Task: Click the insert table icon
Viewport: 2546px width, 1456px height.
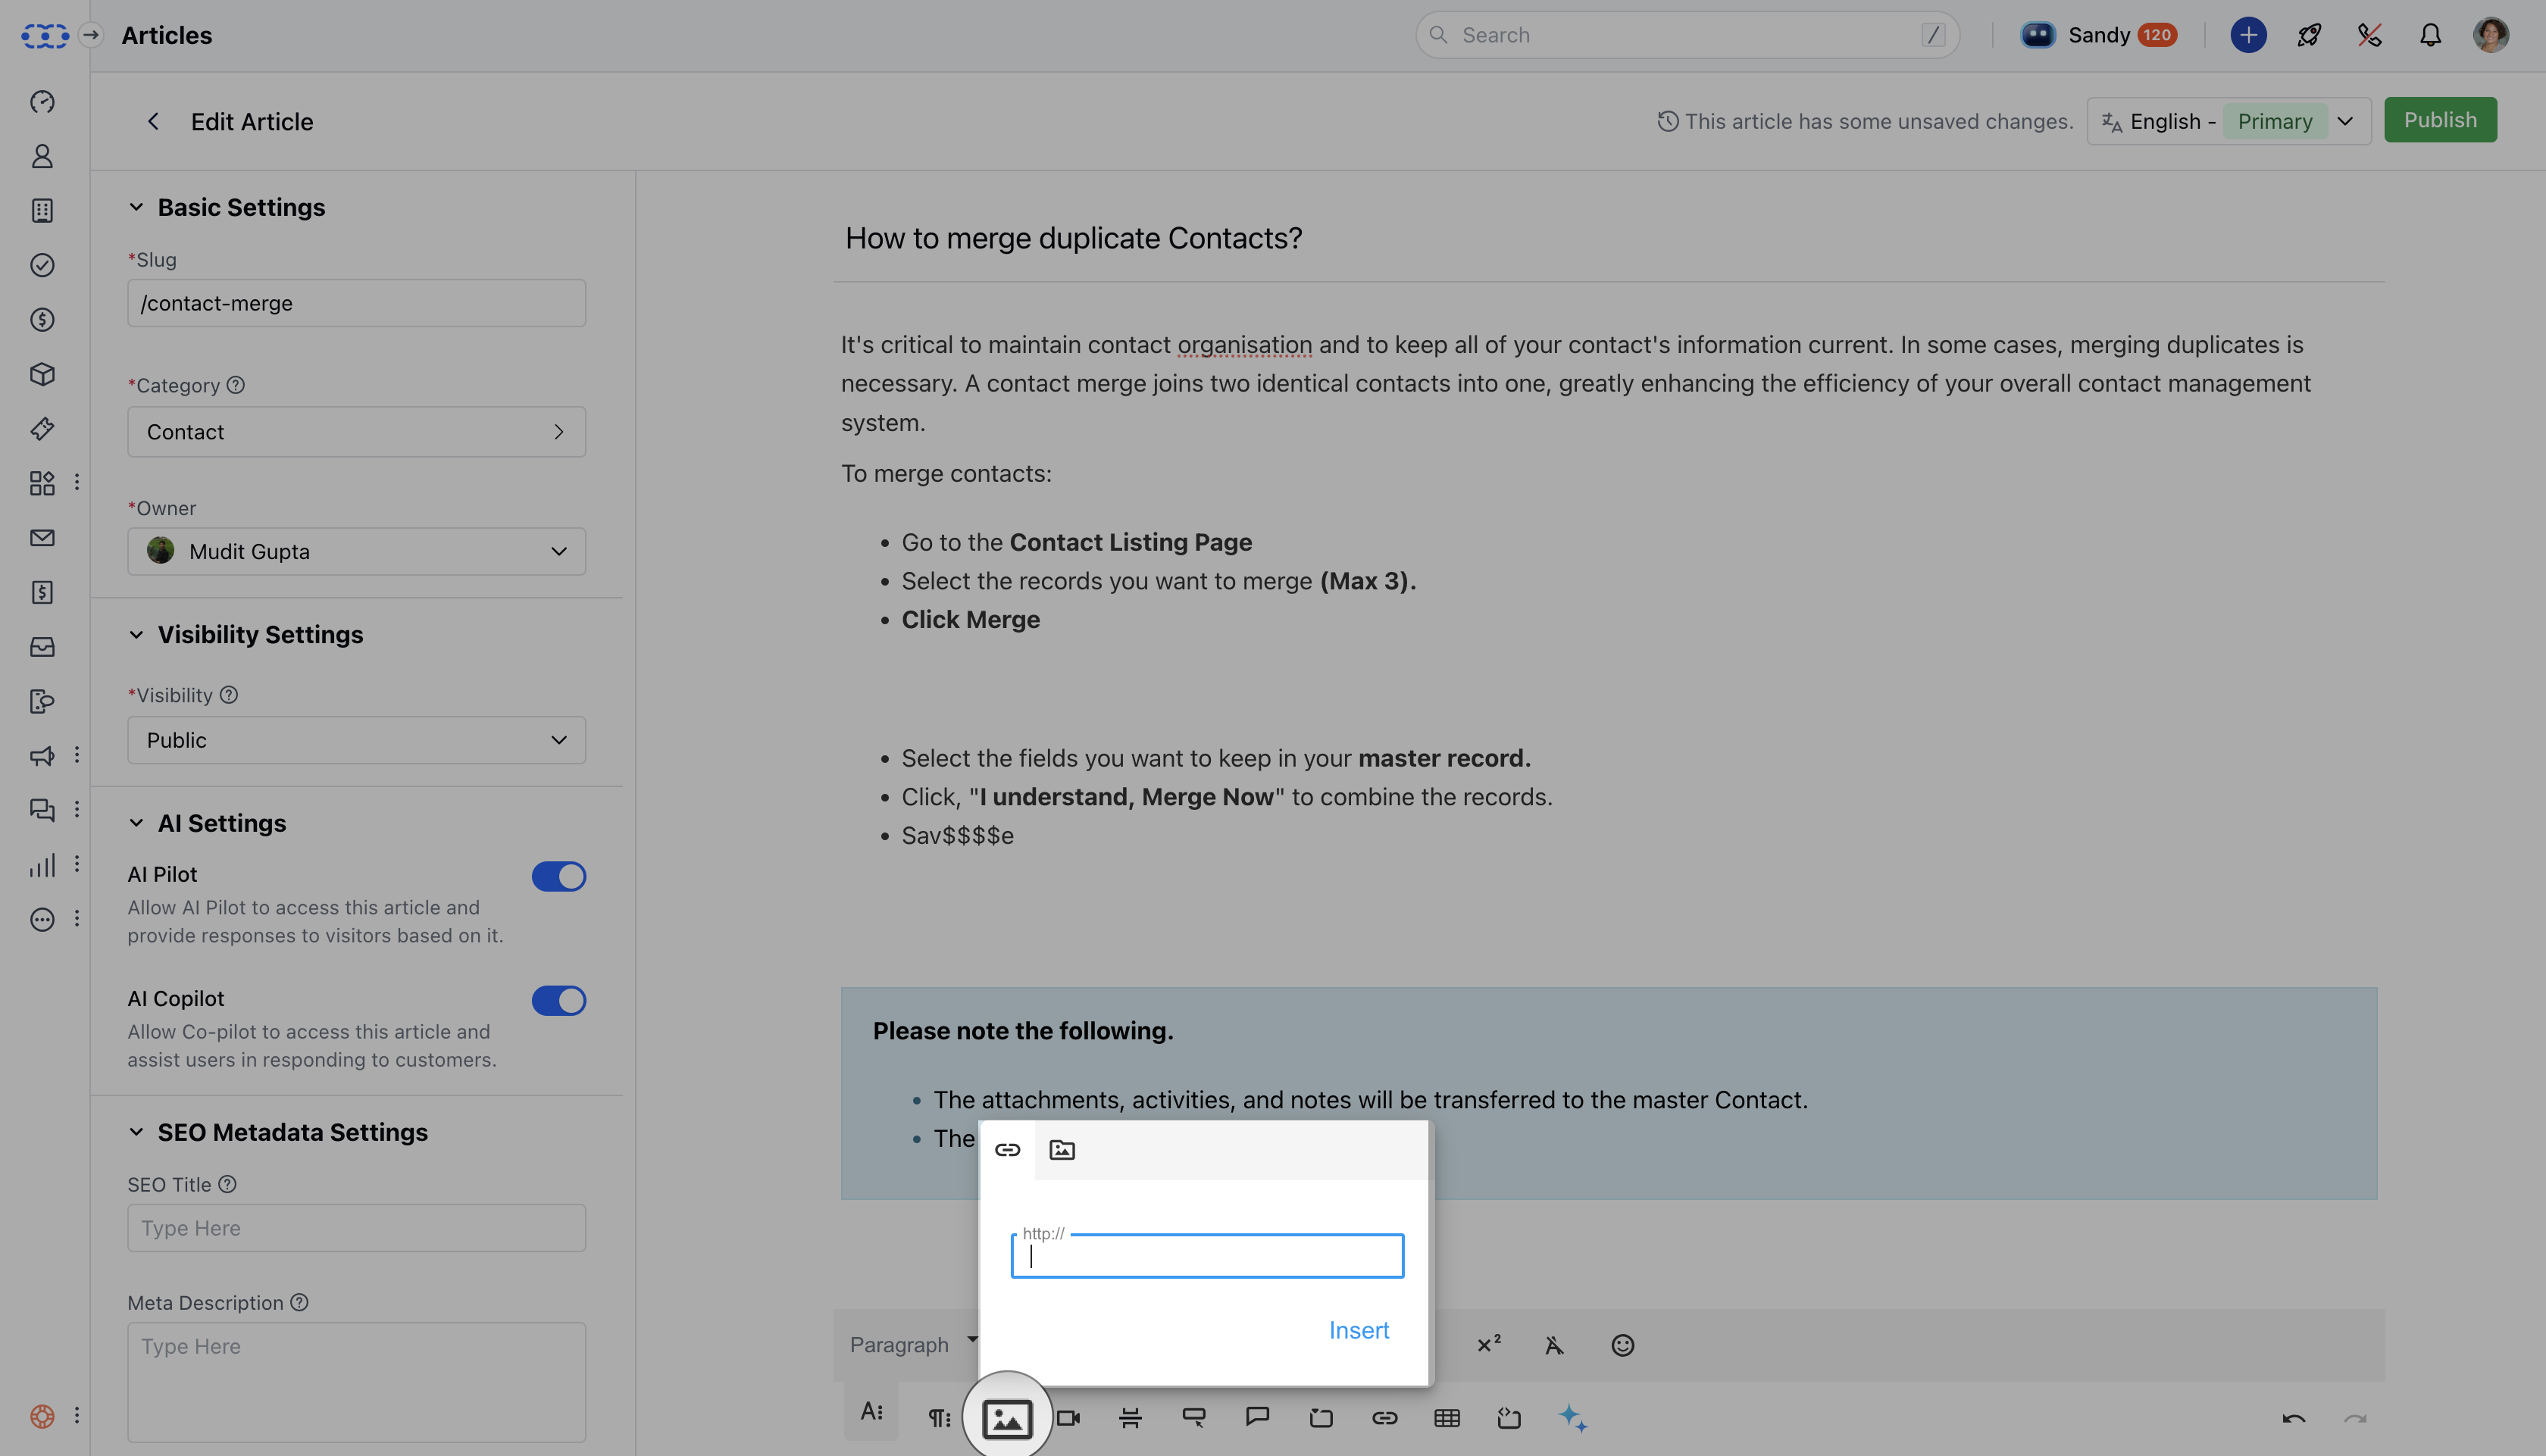Action: coord(1446,1417)
